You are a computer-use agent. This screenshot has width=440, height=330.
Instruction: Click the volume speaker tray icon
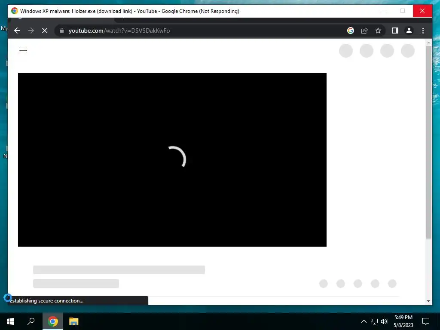pyautogui.click(x=384, y=321)
